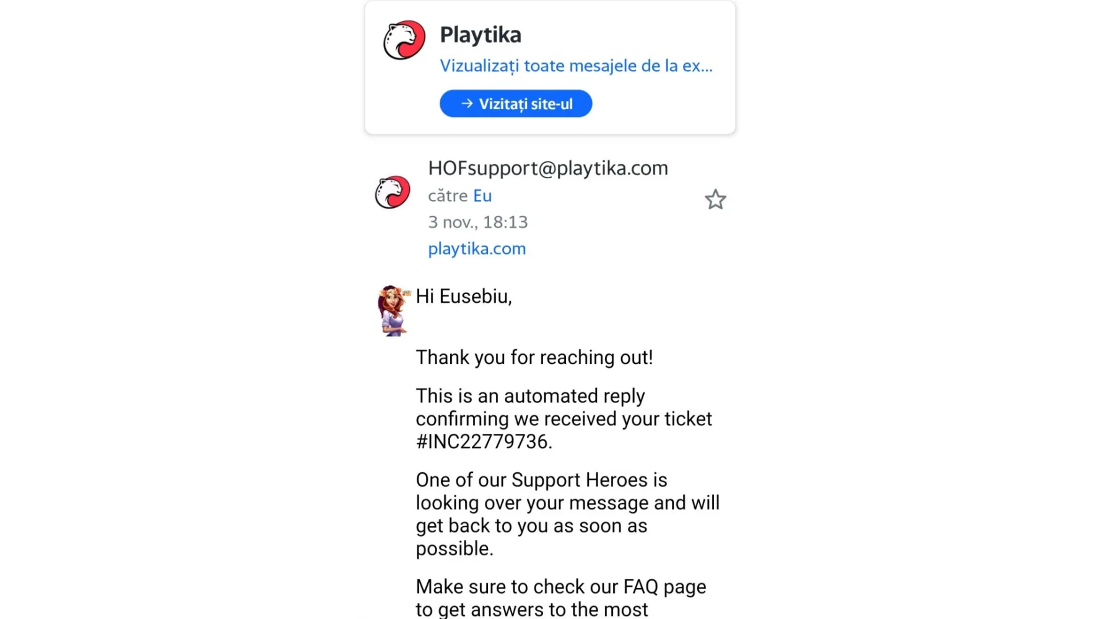The width and height of the screenshot is (1101, 619).
Task: Click the automated reply paragraph
Action: click(564, 418)
